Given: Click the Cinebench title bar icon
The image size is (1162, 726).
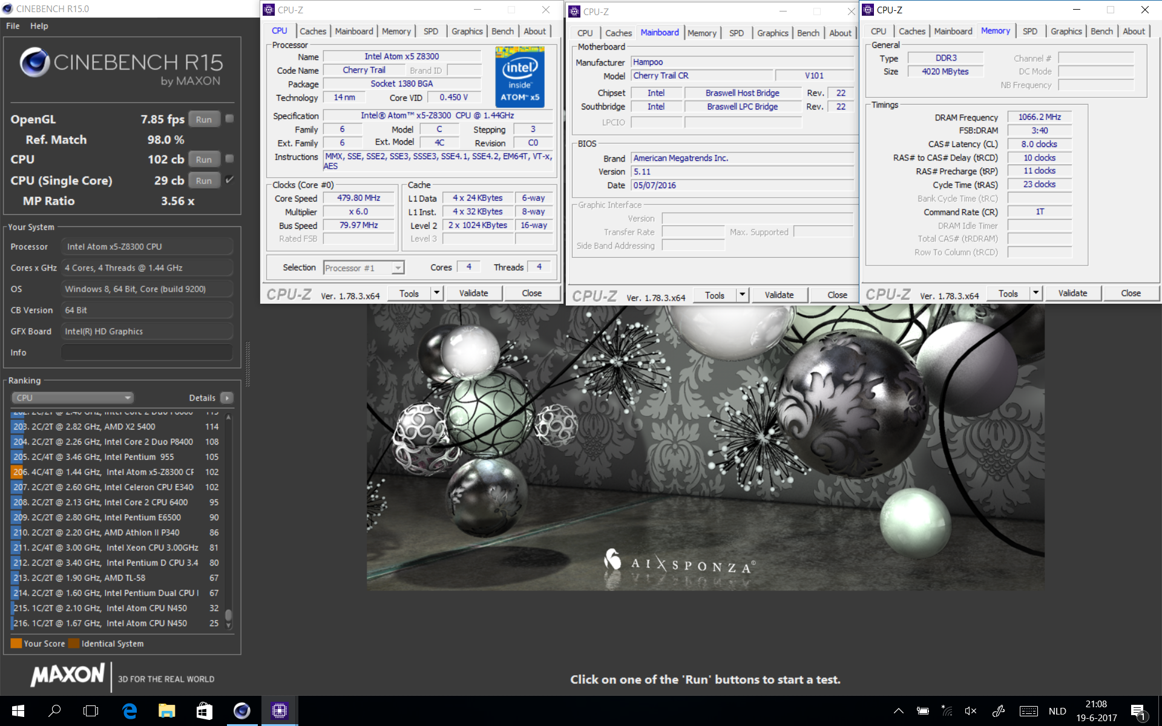Looking at the screenshot, I should pyautogui.click(x=7, y=8).
